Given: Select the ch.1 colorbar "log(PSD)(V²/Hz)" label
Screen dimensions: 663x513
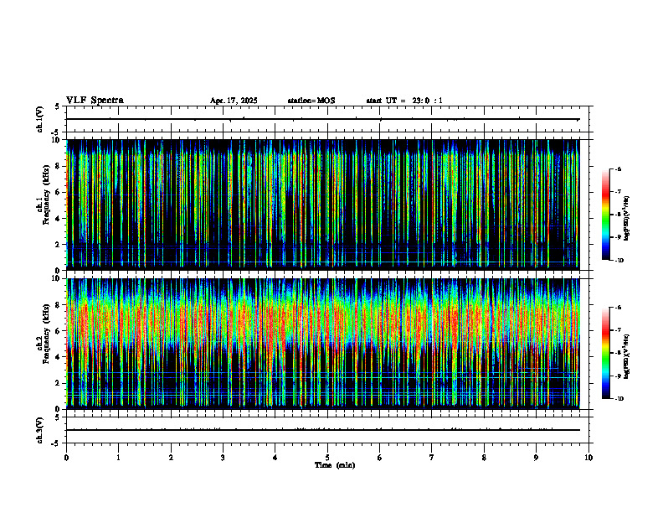Looking at the screenshot, I should [x=627, y=218].
